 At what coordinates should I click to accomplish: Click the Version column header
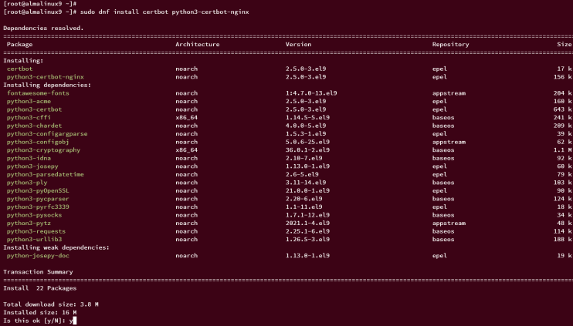(299, 45)
